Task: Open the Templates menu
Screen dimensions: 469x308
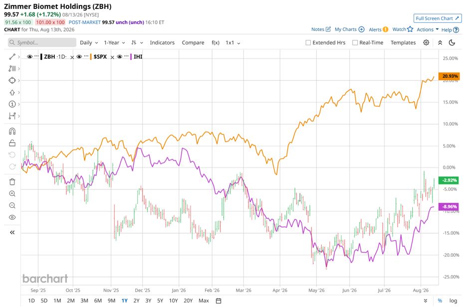Action: click(403, 42)
